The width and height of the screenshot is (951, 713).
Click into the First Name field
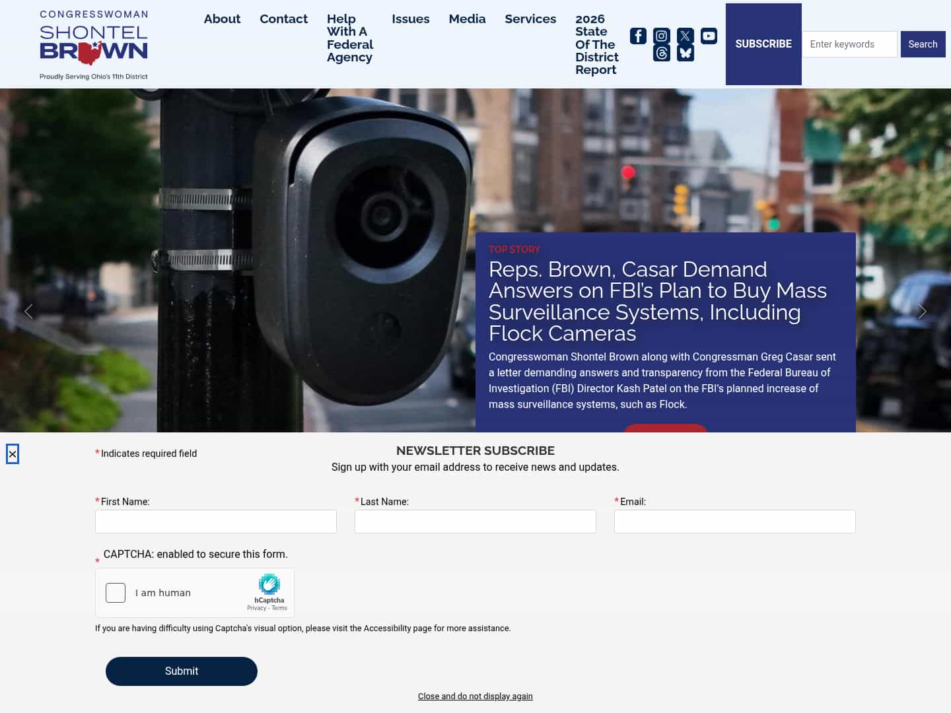216,522
